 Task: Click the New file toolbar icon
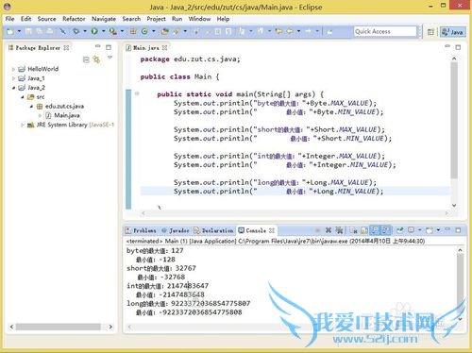click(x=10, y=31)
